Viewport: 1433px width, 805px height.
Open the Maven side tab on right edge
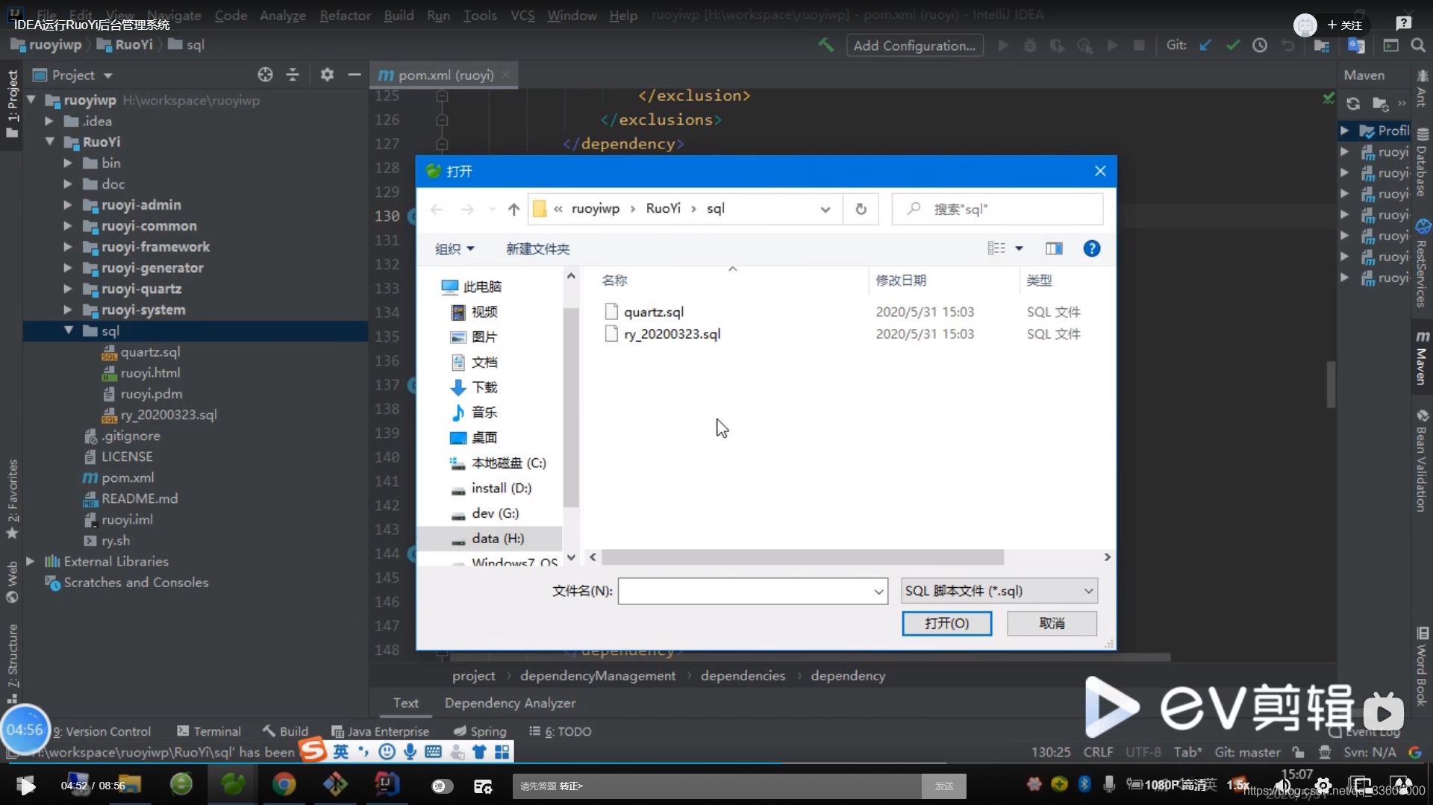1422,357
